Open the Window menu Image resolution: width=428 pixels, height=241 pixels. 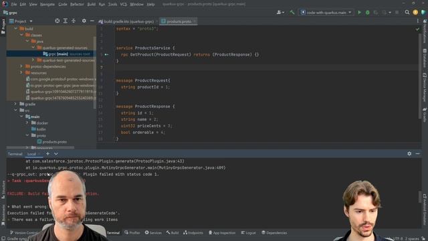(x=136, y=5)
